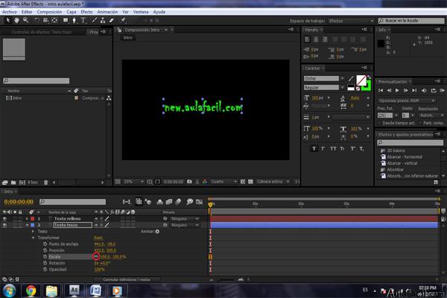Screen dimensions: 447x298
Task: Open the Animación menu
Action: (107, 12)
